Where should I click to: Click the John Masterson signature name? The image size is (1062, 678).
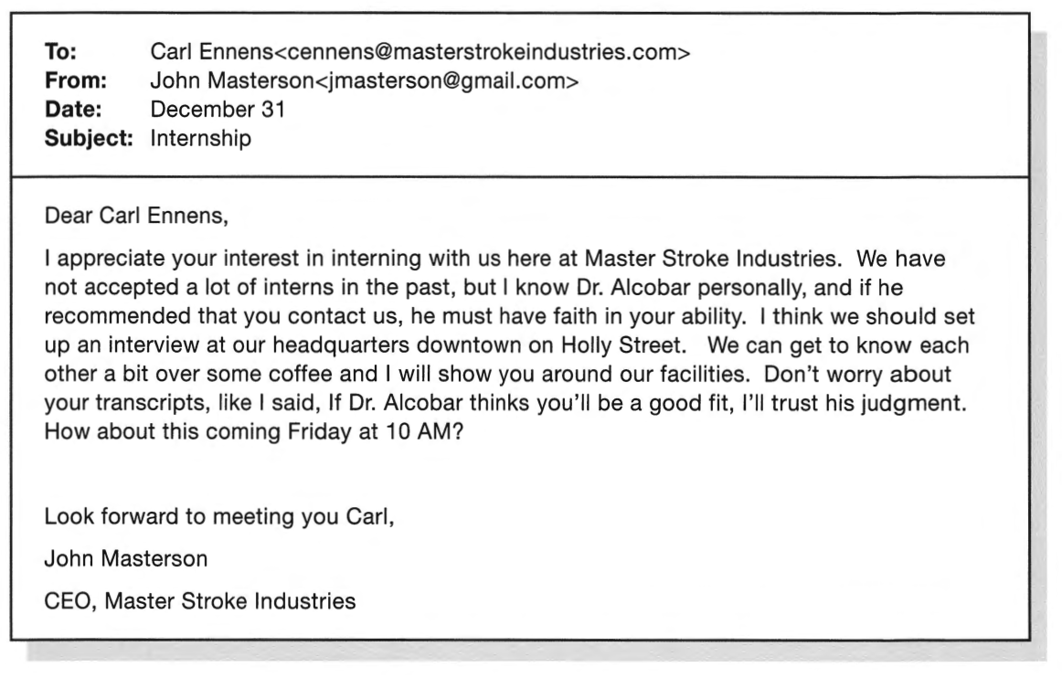[126, 559]
